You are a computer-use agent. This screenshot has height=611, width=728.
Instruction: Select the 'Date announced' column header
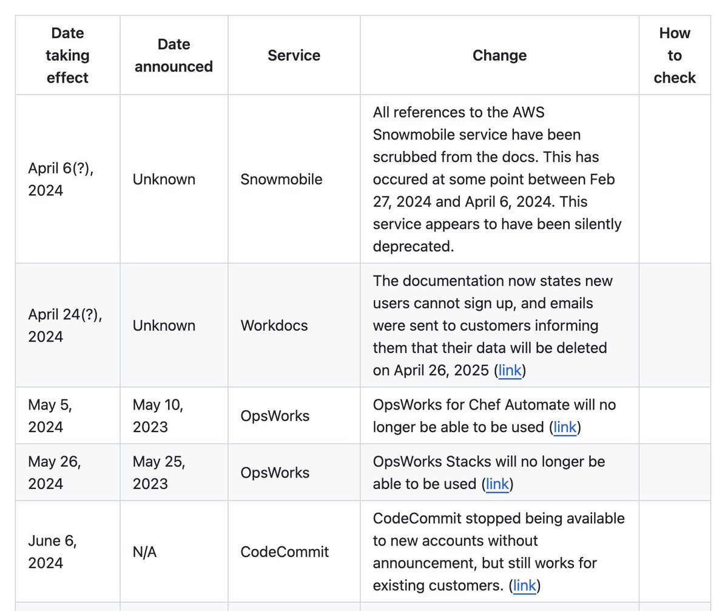tap(174, 55)
